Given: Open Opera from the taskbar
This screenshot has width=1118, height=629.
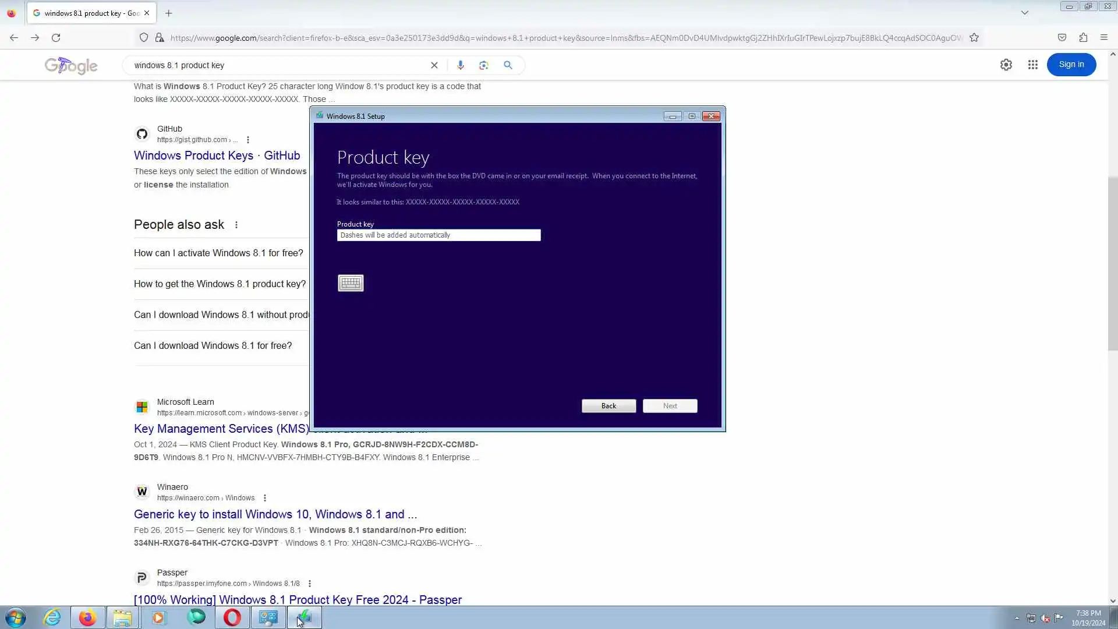Looking at the screenshot, I should (x=232, y=617).
